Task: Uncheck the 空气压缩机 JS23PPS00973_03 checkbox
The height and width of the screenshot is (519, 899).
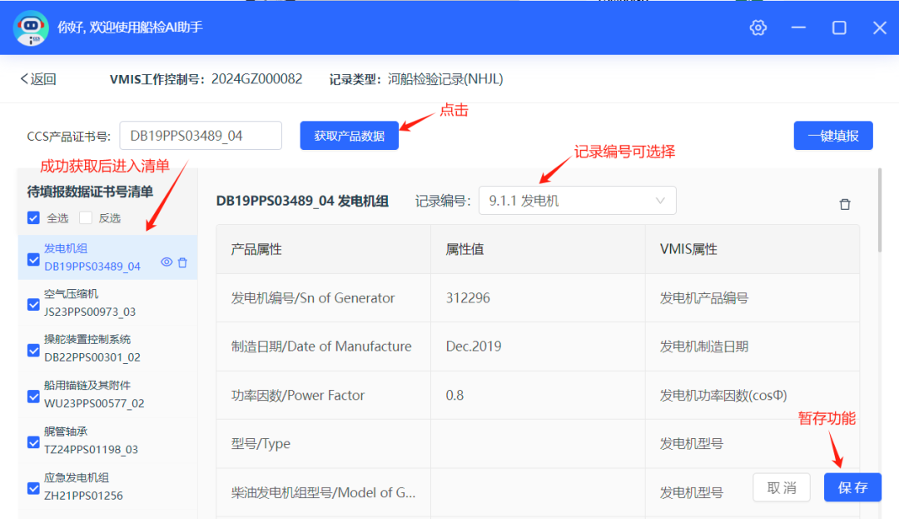Action: 33,305
